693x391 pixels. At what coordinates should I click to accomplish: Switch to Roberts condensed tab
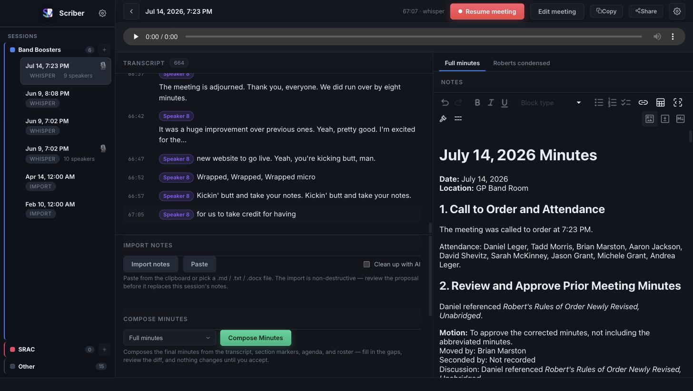[521, 63]
